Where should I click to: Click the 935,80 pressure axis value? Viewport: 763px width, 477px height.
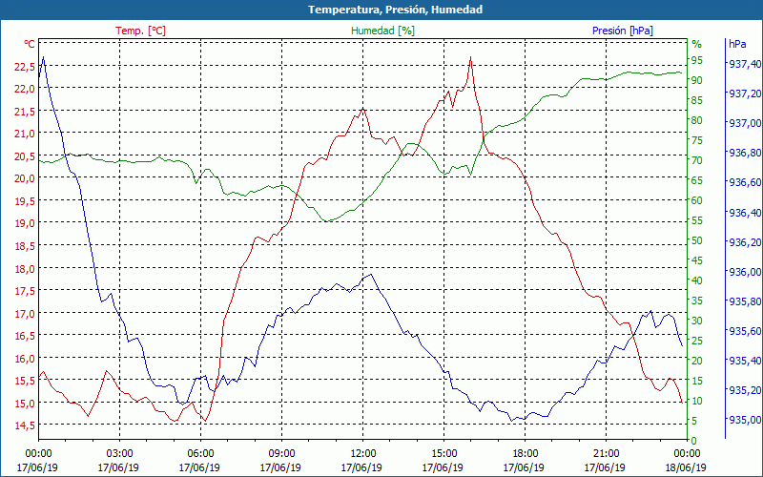pyautogui.click(x=743, y=301)
